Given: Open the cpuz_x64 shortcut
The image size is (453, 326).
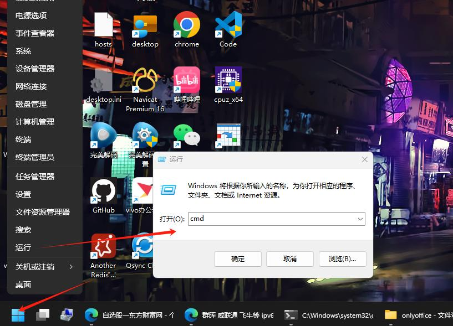Looking at the screenshot, I should pos(228,80).
